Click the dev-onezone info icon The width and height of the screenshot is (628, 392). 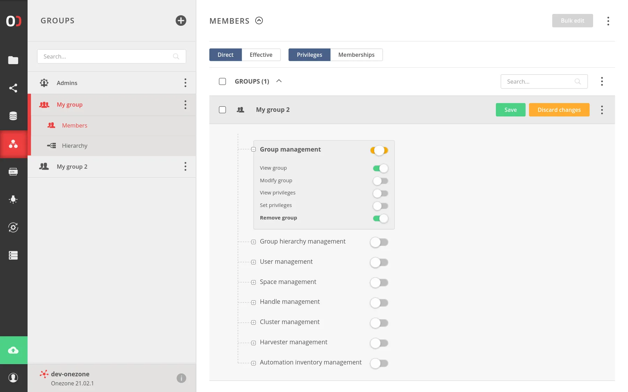181,378
